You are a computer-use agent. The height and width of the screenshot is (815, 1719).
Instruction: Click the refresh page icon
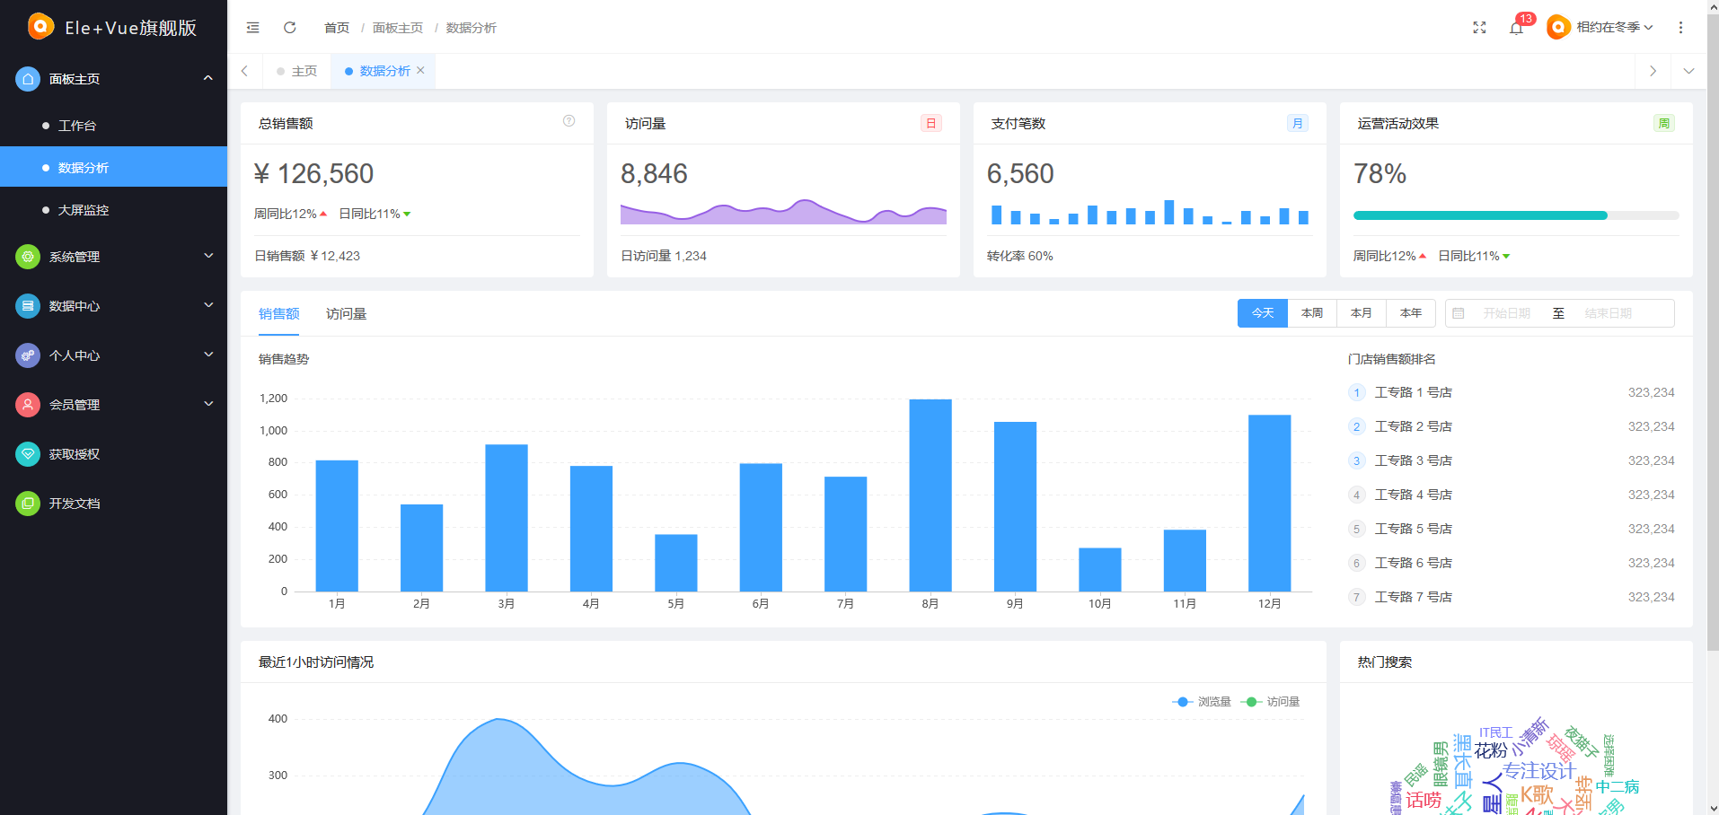coord(290,28)
